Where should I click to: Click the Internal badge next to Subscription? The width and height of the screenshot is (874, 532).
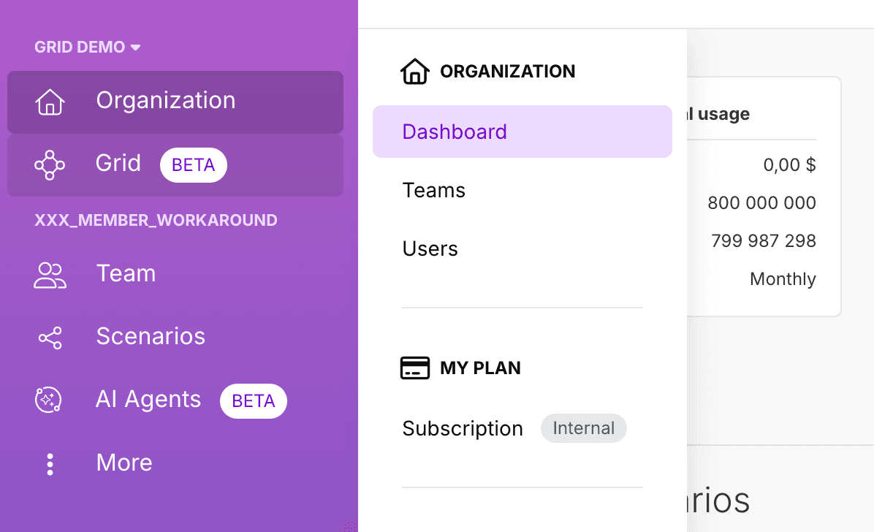point(583,428)
